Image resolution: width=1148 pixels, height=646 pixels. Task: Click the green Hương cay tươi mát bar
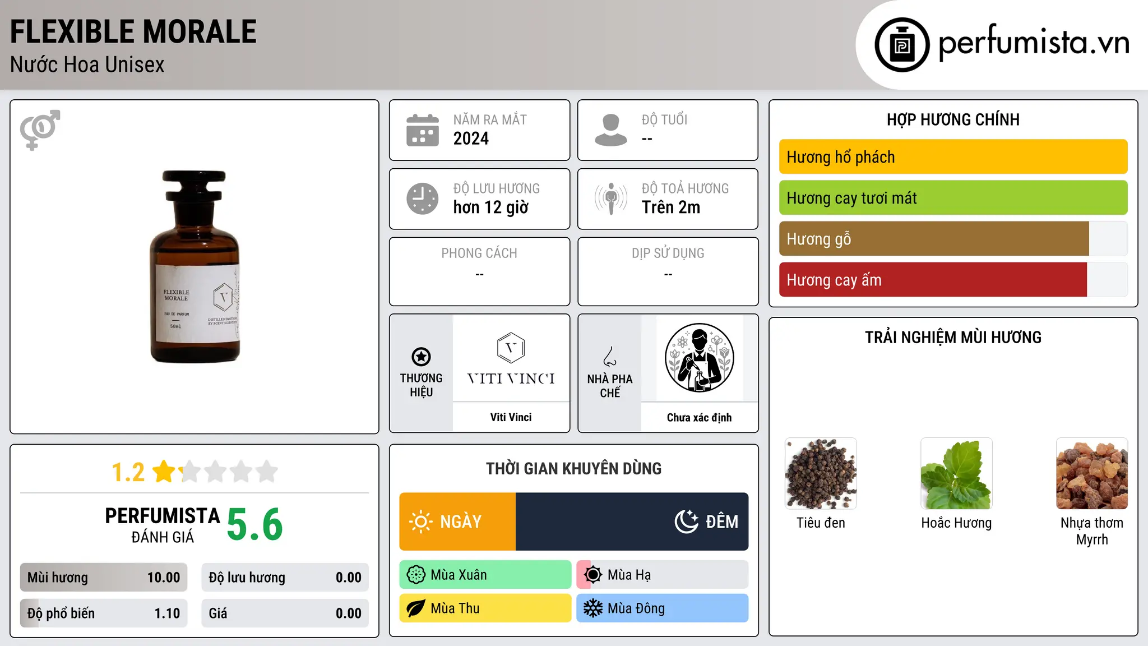953,198
